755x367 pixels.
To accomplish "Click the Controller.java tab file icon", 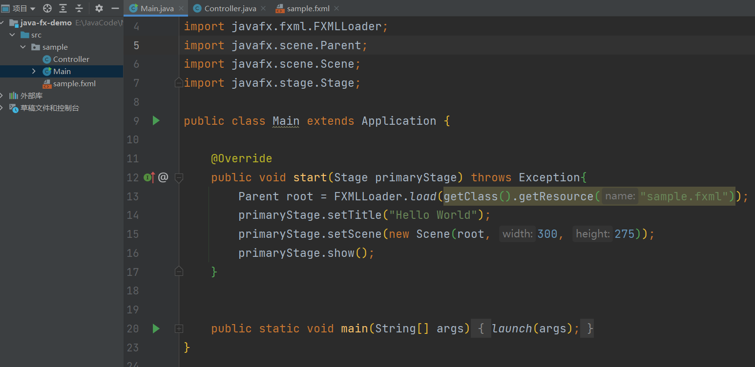I will (197, 8).
